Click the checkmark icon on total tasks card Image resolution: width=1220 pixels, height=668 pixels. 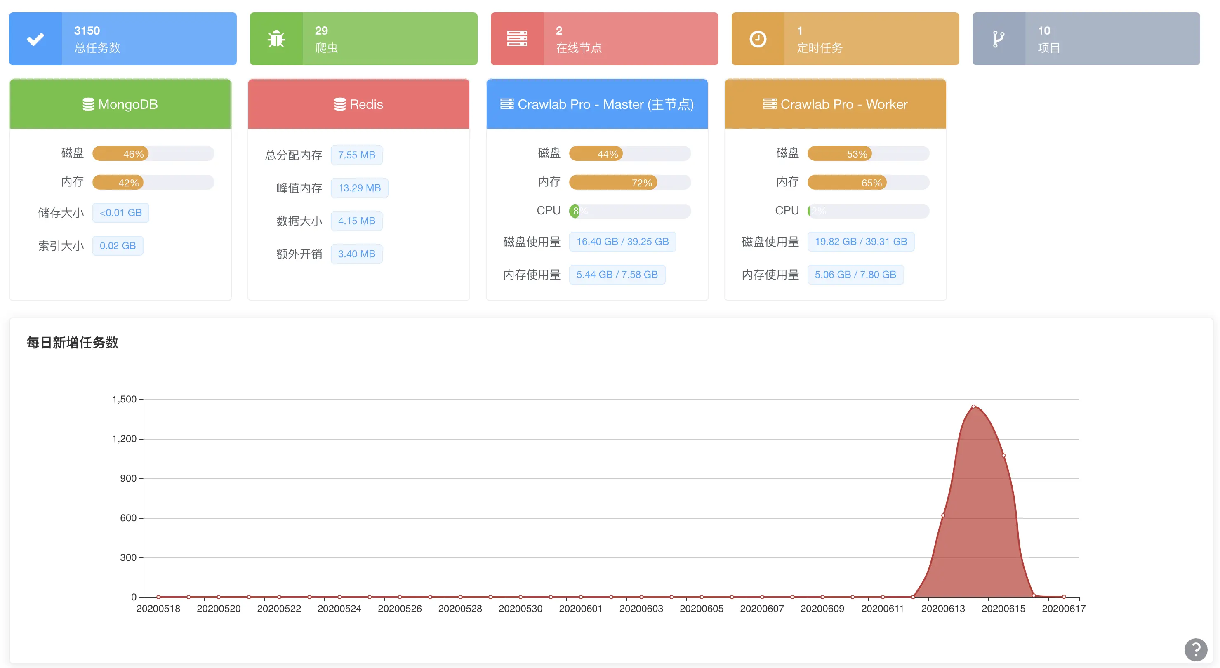(35, 39)
